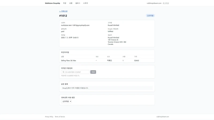Screen dimensions: 214x120
Task: Click the 저장 button
Action: (x=93, y=72)
